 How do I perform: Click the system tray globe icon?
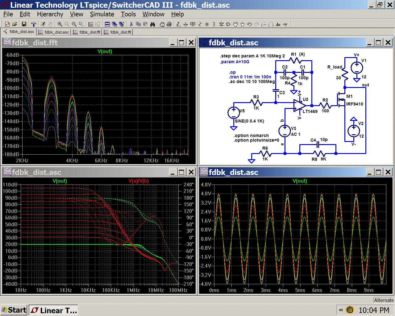click(x=350, y=310)
